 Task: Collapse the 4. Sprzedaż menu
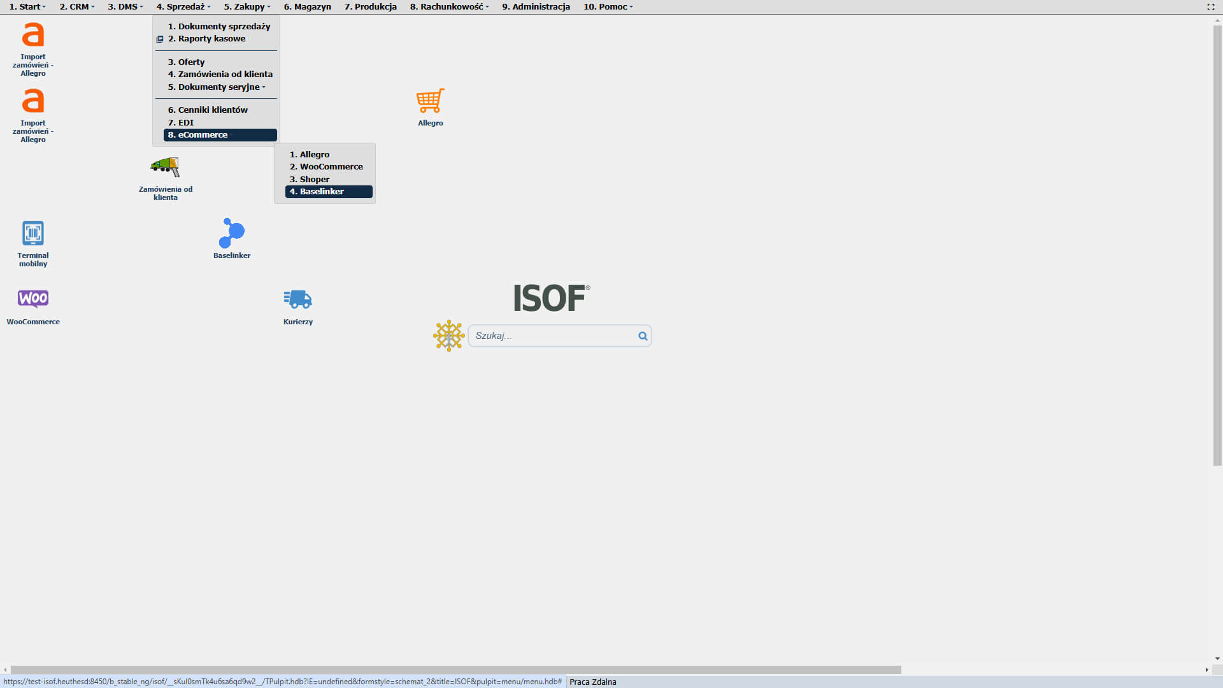[183, 7]
